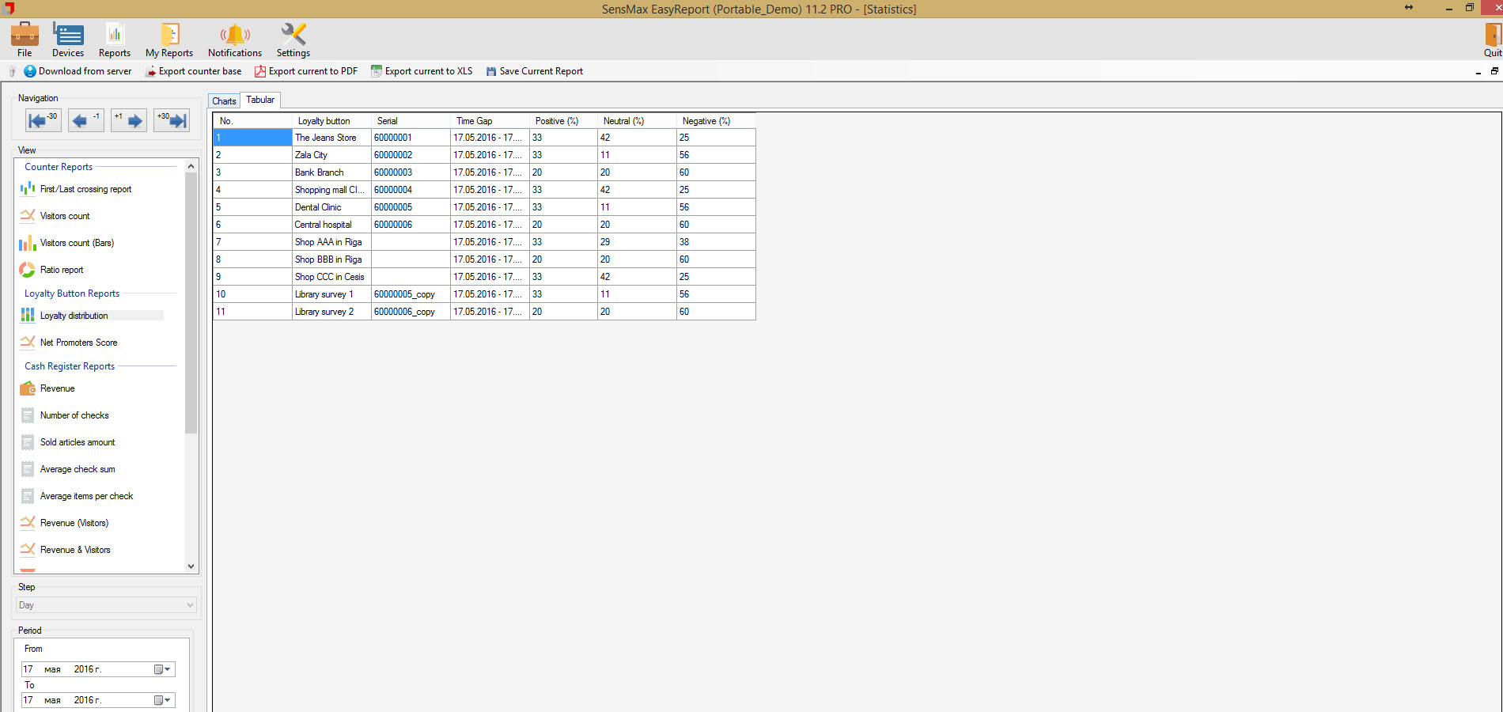Click Export current to PDF

click(x=306, y=71)
